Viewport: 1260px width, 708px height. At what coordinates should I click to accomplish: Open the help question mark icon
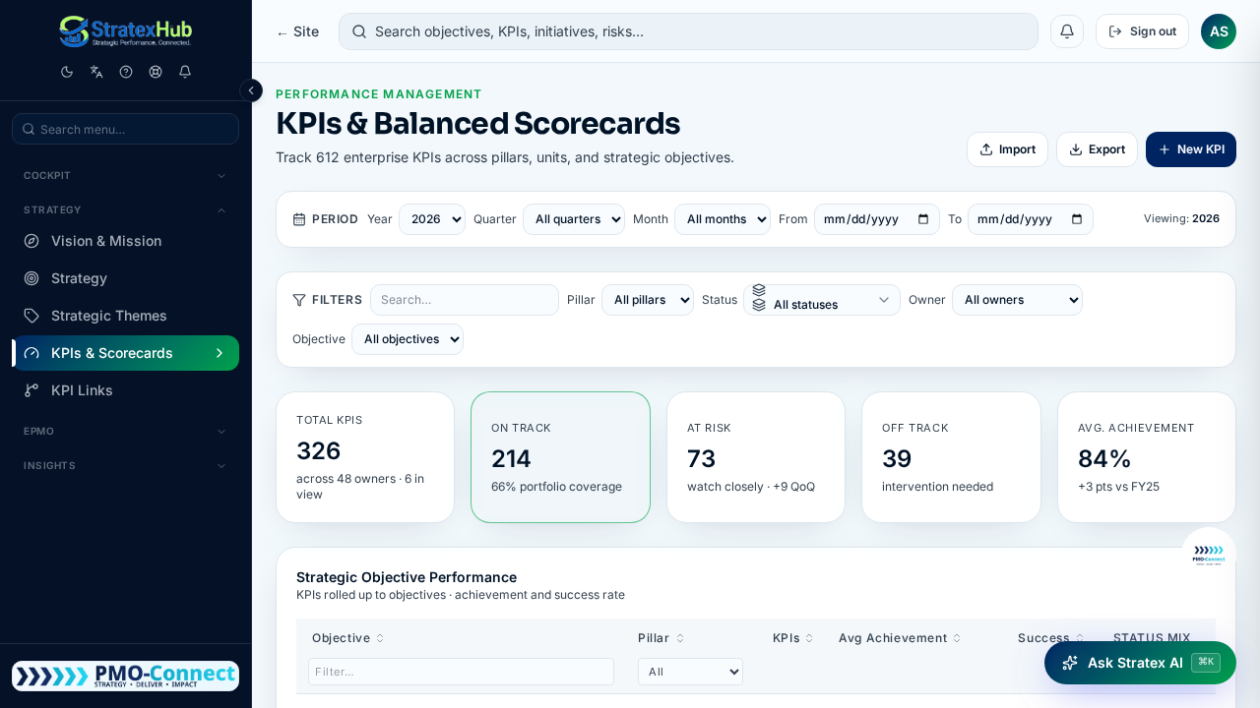pos(126,72)
